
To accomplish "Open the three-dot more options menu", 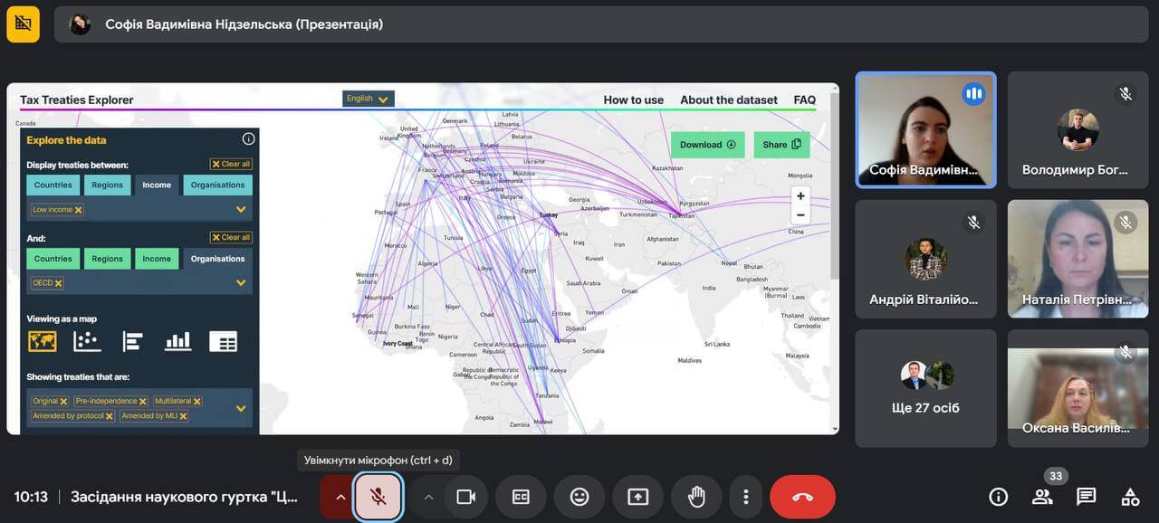I will [745, 497].
